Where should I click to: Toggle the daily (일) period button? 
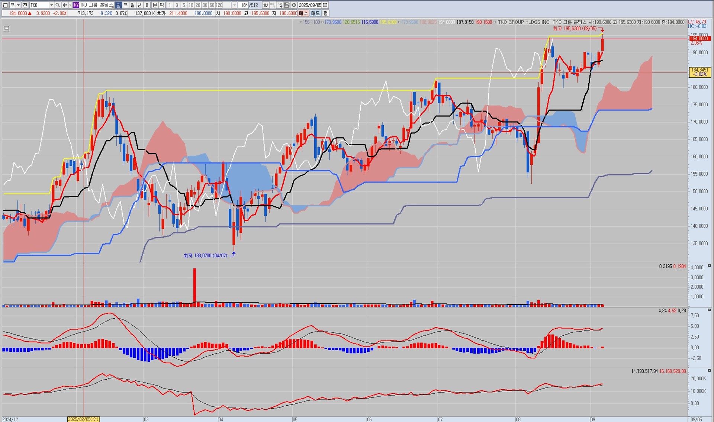[118, 5]
